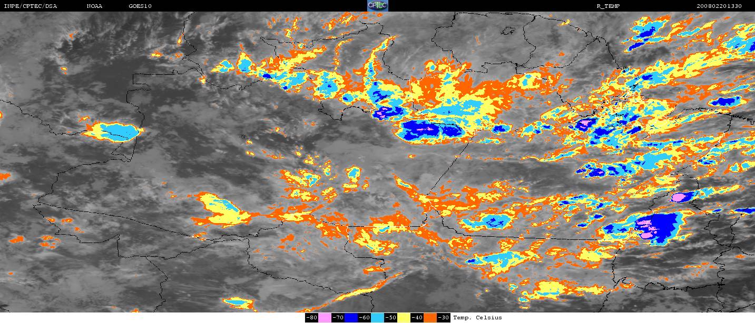Click the "-40" legend value
This screenshot has width=755, height=323.
[417, 318]
